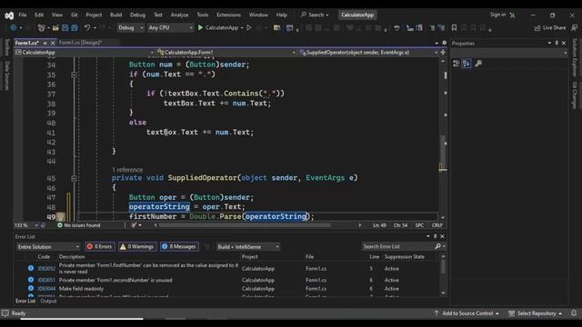Click the Undo arrow icon
582x327 pixels.
87,28
